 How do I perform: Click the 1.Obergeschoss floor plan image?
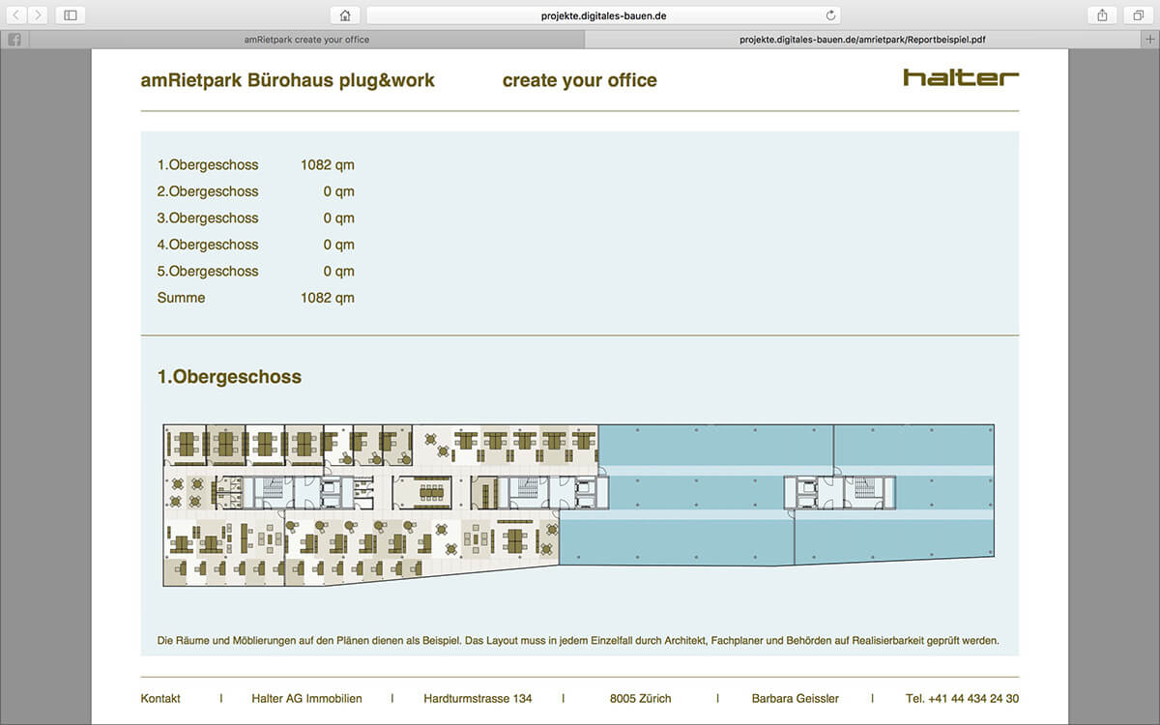pyautogui.click(x=578, y=505)
